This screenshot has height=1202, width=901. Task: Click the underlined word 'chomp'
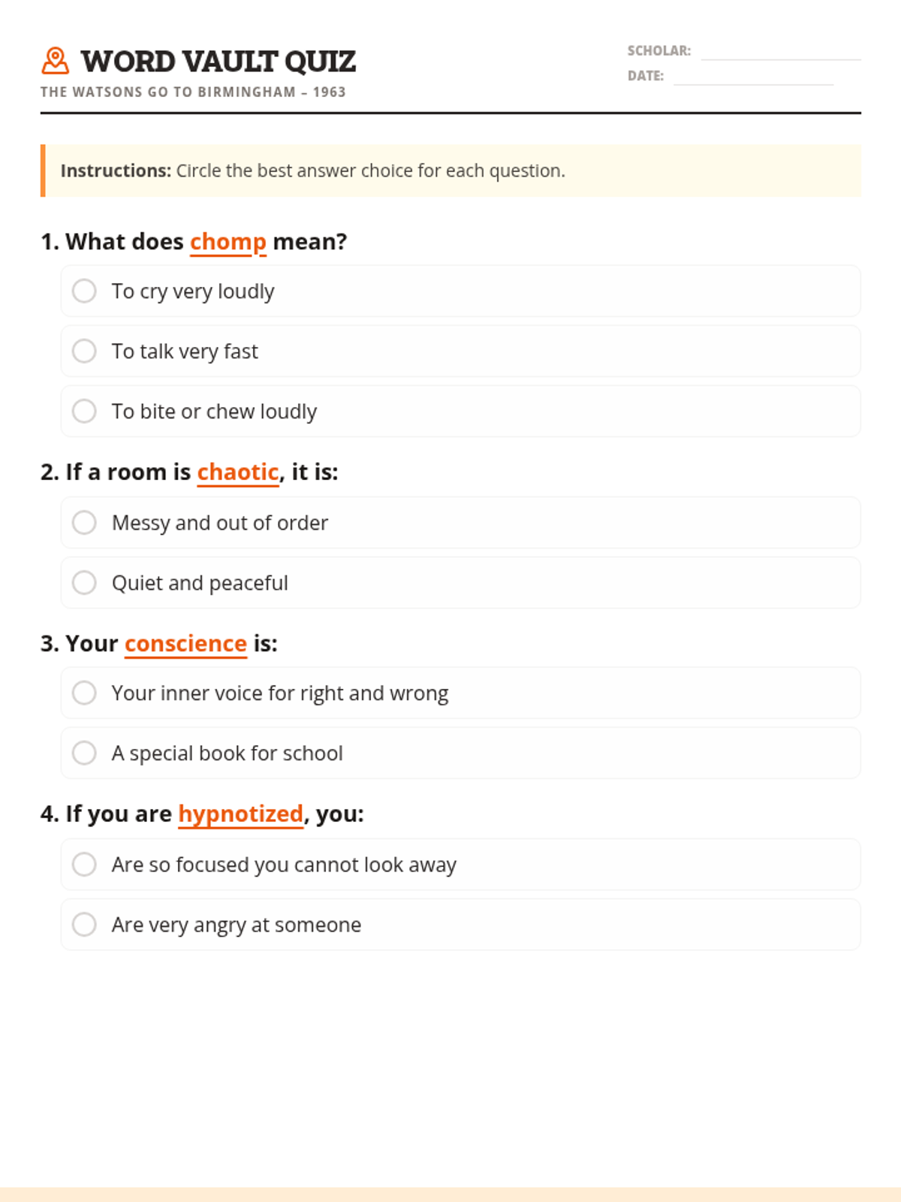(x=228, y=242)
